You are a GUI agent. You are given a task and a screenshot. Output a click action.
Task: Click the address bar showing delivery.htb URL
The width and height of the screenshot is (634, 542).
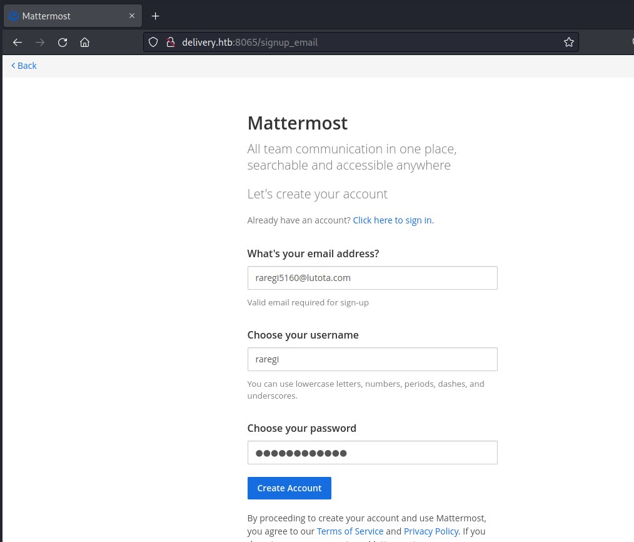tap(363, 43)
